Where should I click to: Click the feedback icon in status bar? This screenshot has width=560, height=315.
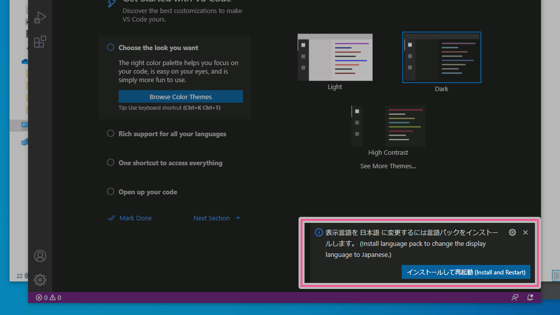(x=514, y=297)
